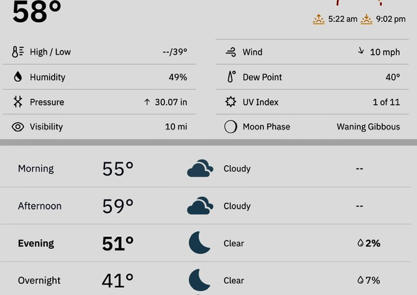Click the 7% overnight precipitation chance
The height and width of the screenshot is (295, 417).
[x=369, y=281]
